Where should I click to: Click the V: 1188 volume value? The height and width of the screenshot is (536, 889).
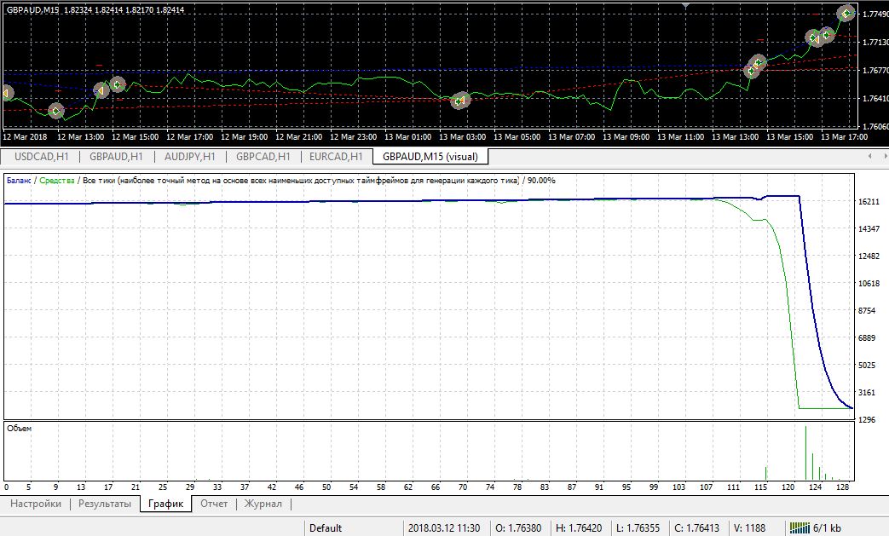[749, 528]
